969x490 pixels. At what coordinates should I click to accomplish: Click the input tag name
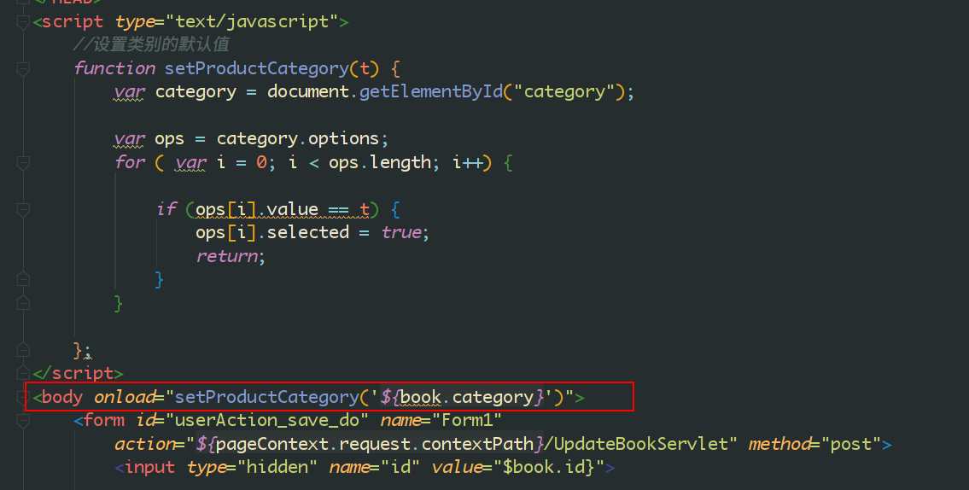(x=149, y=467)
